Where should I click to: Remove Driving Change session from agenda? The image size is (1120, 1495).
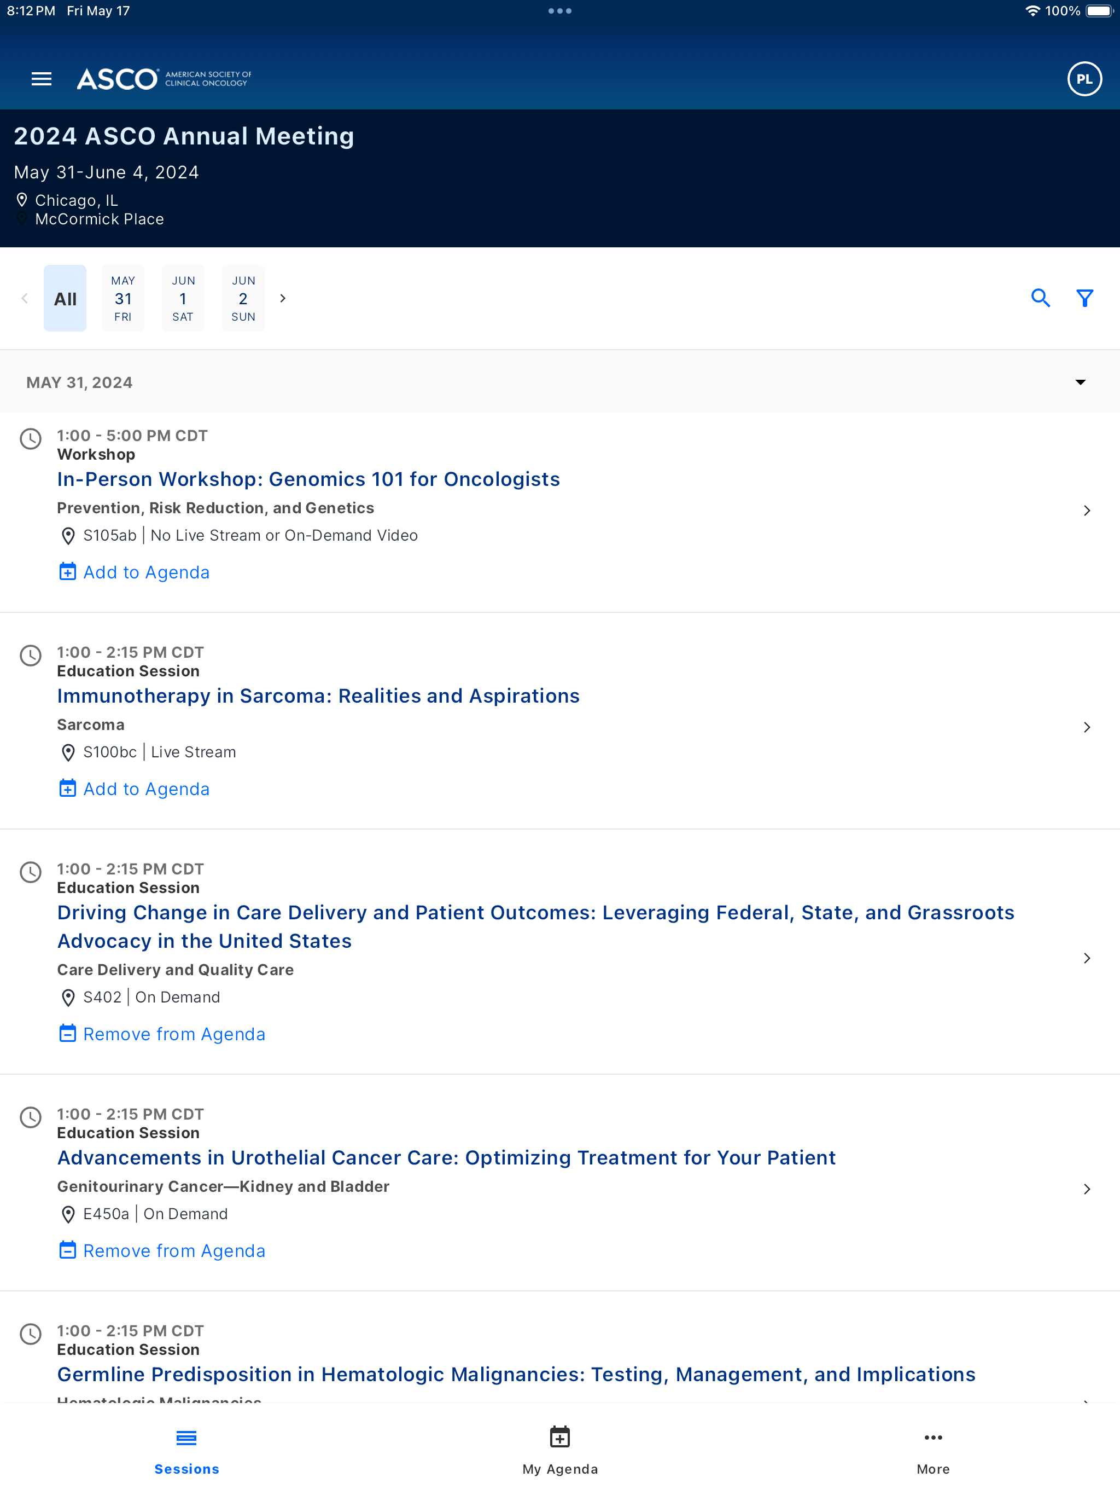coord(161,1033)
